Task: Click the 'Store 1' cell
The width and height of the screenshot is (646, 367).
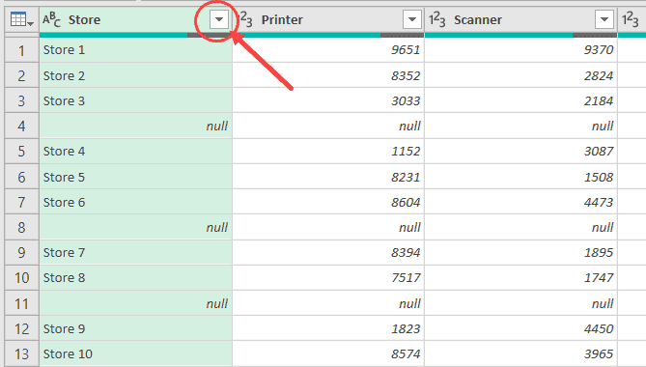Action: pos(135,50)
